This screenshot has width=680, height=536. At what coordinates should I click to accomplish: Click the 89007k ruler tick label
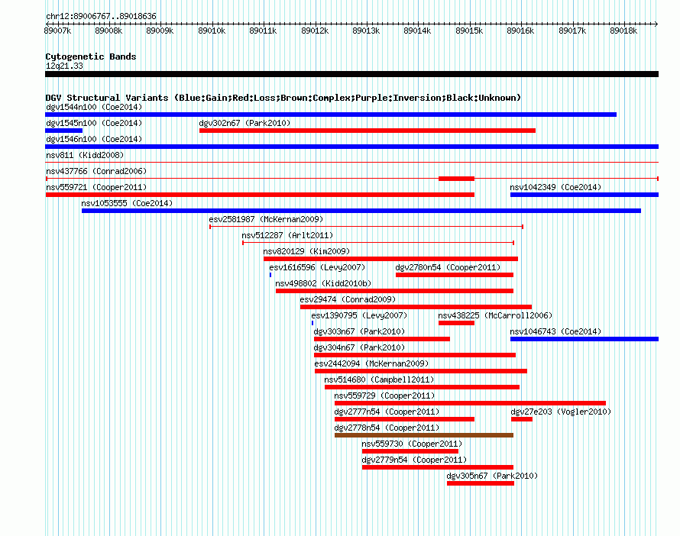coord(57,31)
